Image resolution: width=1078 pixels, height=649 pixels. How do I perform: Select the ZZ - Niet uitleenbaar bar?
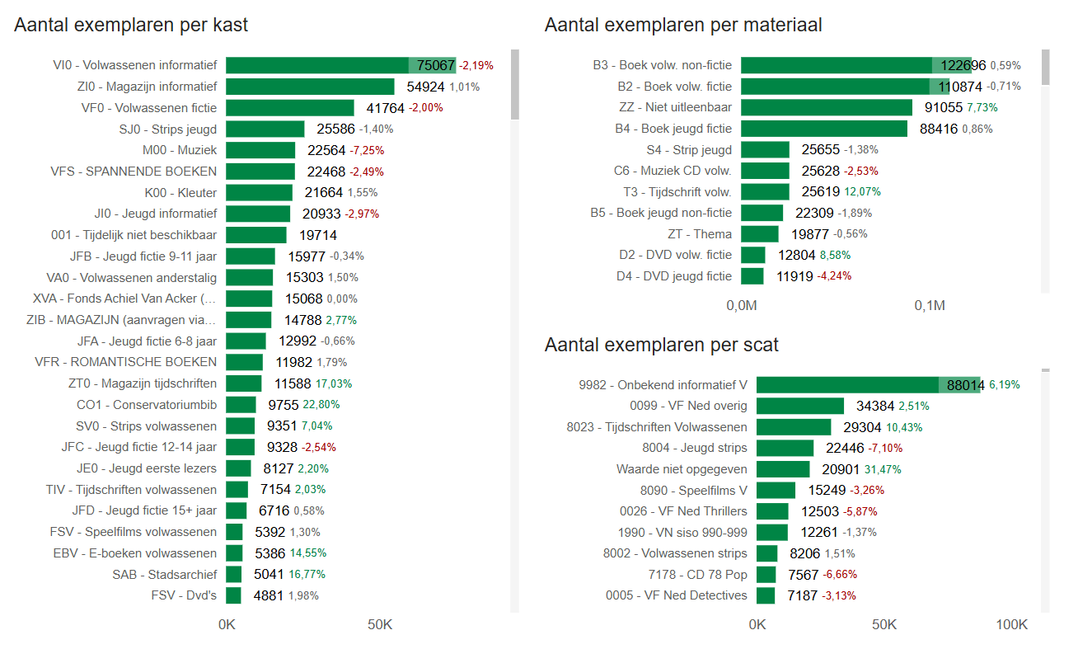click(827, 107)
